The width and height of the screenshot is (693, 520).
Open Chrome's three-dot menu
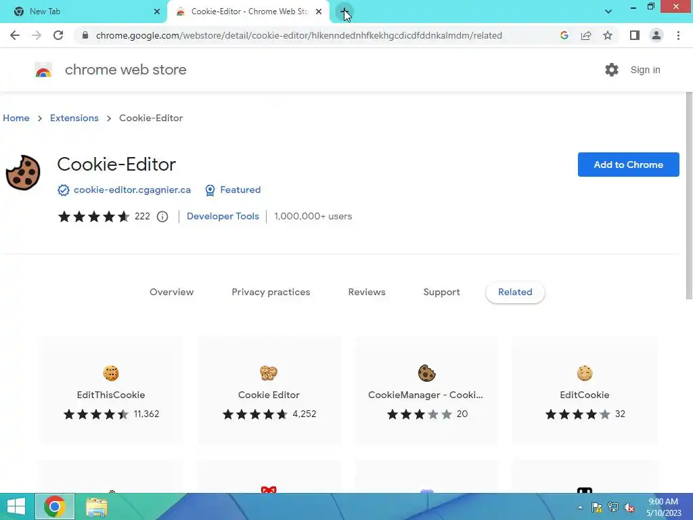678,35
